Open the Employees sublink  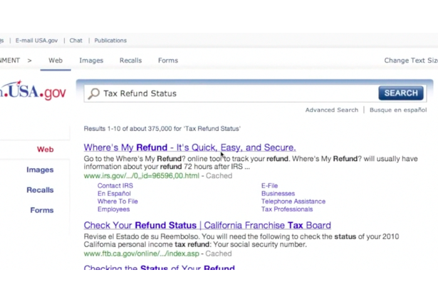tap(113, 209)
